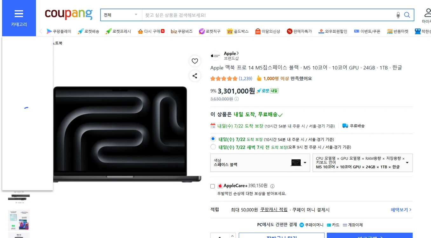The image size is (431, 238).
Task: Start voice search with the microphone icon
Action: 398,15
